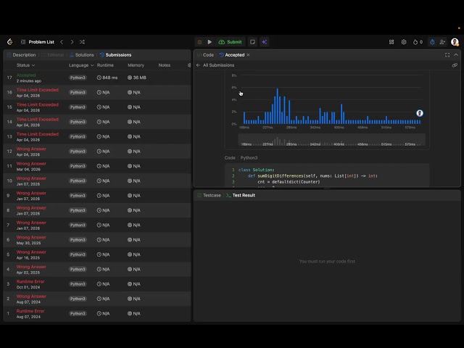Submit the solution
The width and height of the screenshot is (464, 348).
click(x=231, y=42)
